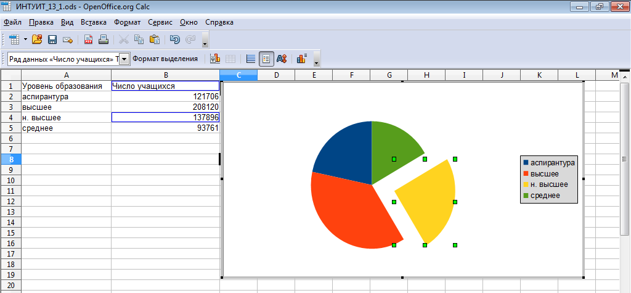Image resolution: width=631 pixels, height=293 pixels.
Task: Toggle Scale Text icon
Action: [x=281, y=59]
